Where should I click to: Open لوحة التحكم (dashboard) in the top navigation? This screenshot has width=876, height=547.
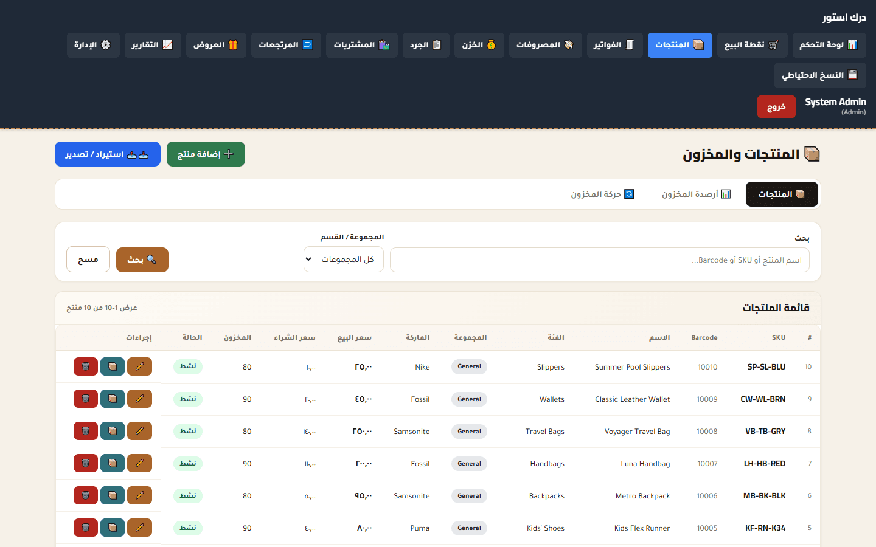point(829,45)
